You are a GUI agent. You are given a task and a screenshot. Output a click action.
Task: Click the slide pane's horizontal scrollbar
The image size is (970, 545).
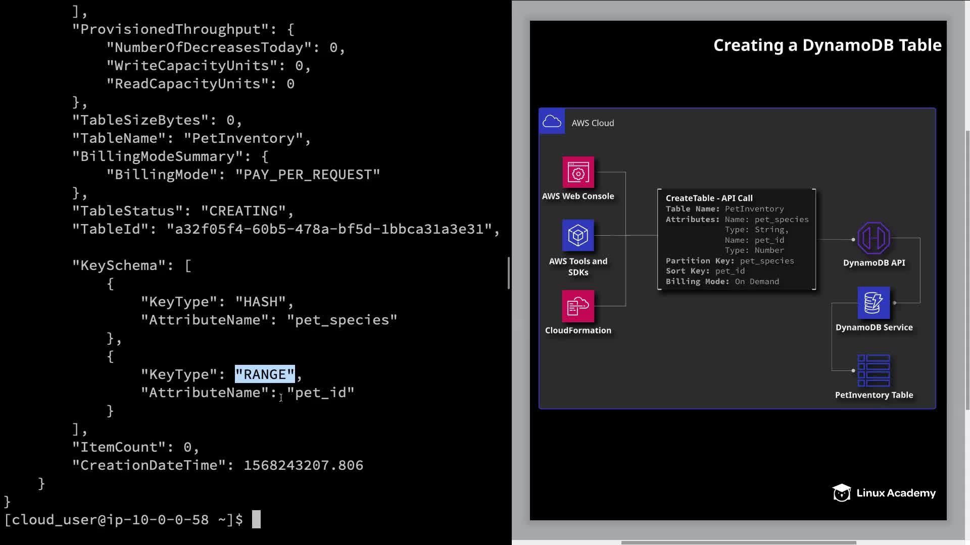738,542
